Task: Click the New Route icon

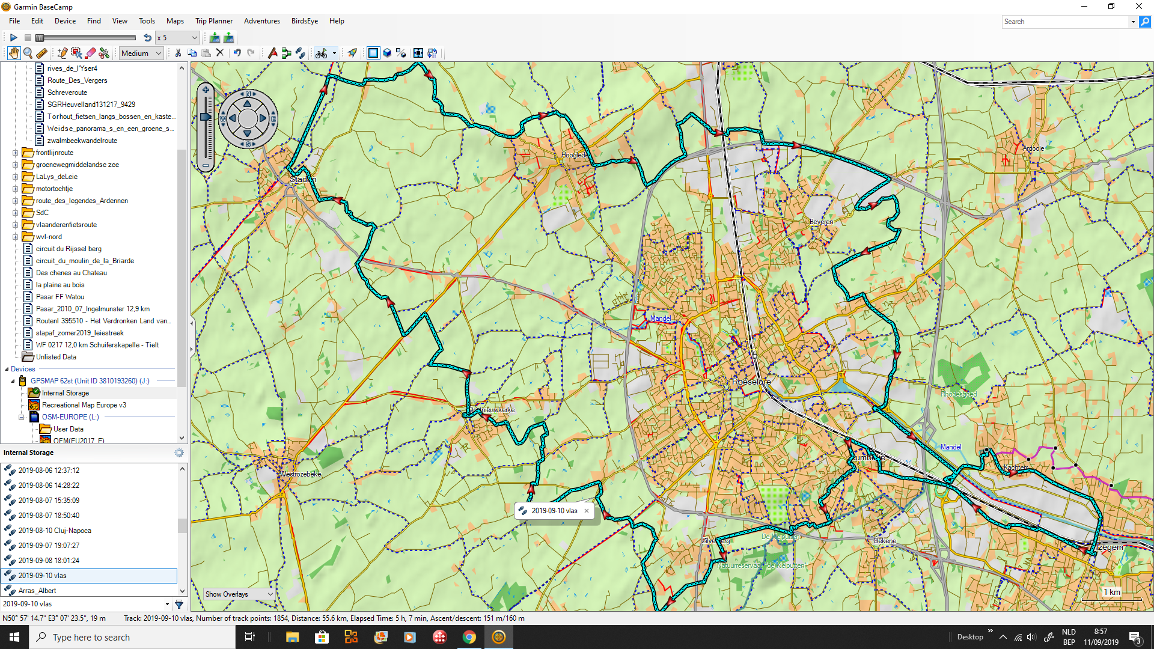Action: pyautogui.click(x=287, y=53)
